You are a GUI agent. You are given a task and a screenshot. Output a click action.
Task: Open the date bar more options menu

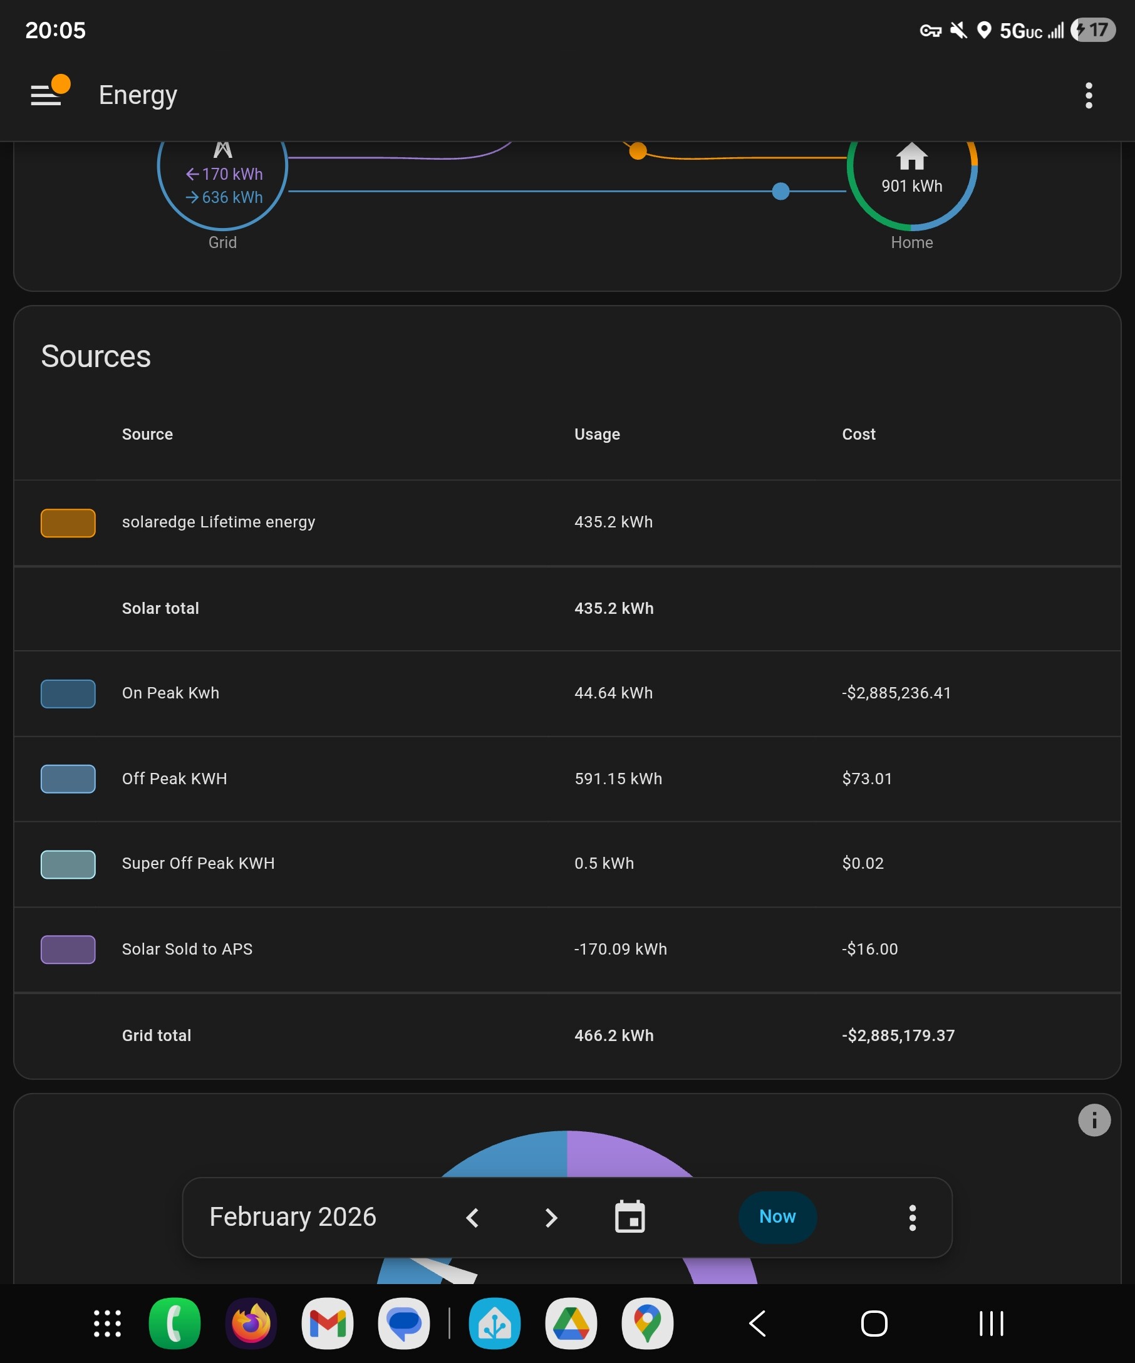tap(913, 1218)
